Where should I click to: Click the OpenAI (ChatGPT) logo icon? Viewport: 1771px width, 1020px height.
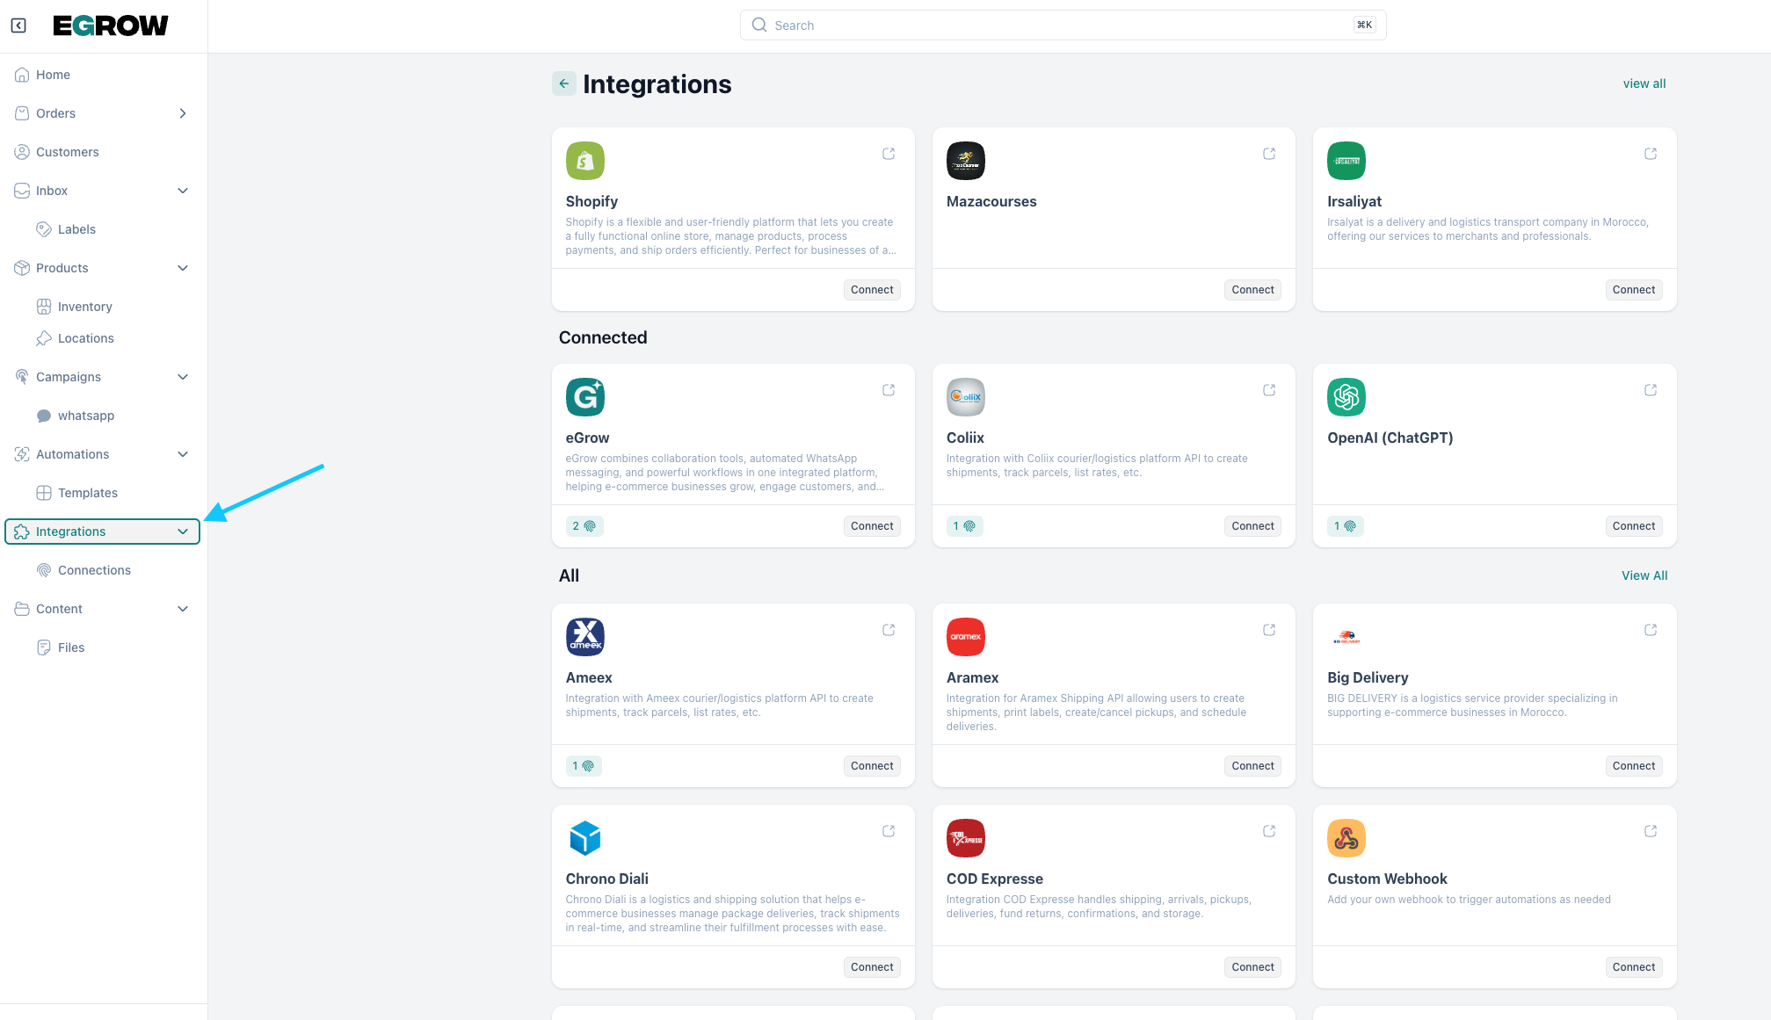[1346, 397]
